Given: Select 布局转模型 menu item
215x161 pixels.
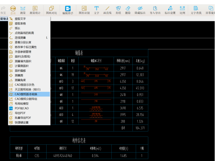Looking at the screenshot, I should [29, 104].
